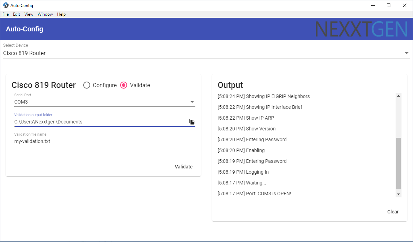Focus the Validation file name field
This screenshot has width=413, height=242.
click(x=105, y=141)
